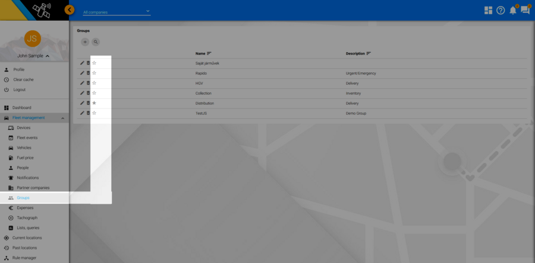The width and height of the screenshot is (535, 263).
Task: Click Clear cache in the user menu
Action: click(x=23, y=79)
